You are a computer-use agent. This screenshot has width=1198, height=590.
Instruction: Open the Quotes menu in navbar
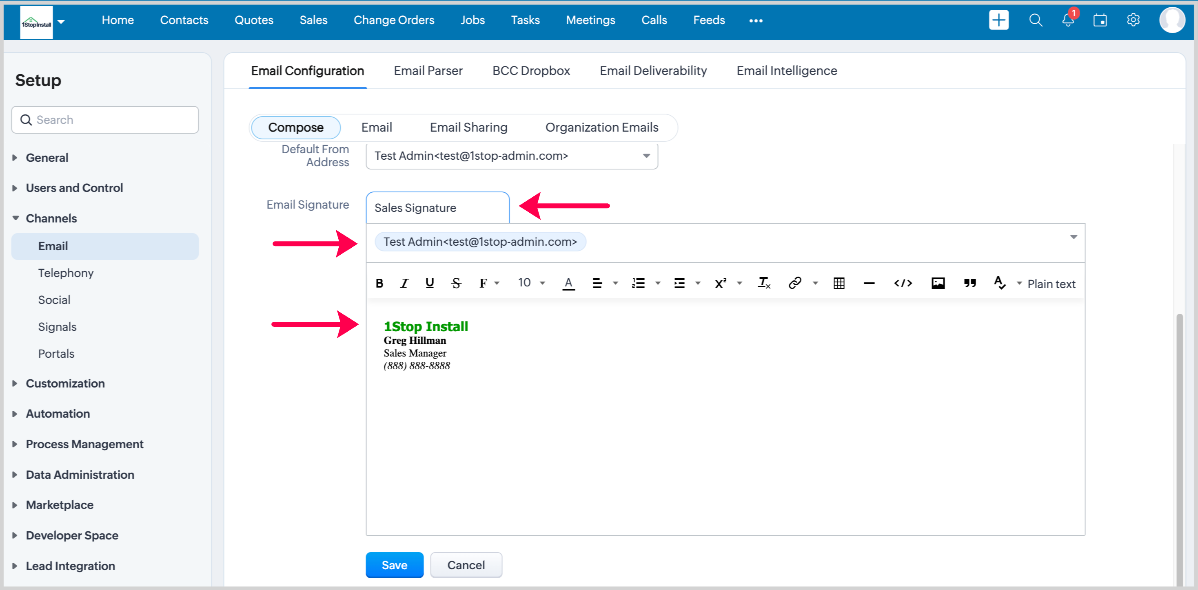[253, 20]
